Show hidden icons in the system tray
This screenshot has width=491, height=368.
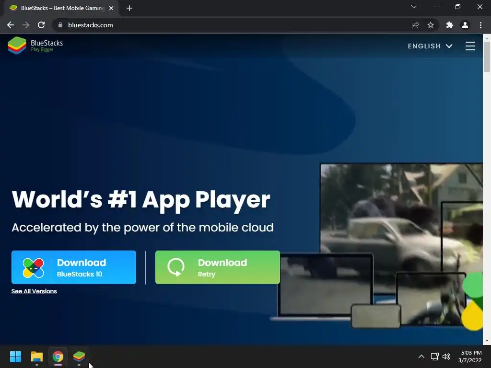tap(421, 356)
